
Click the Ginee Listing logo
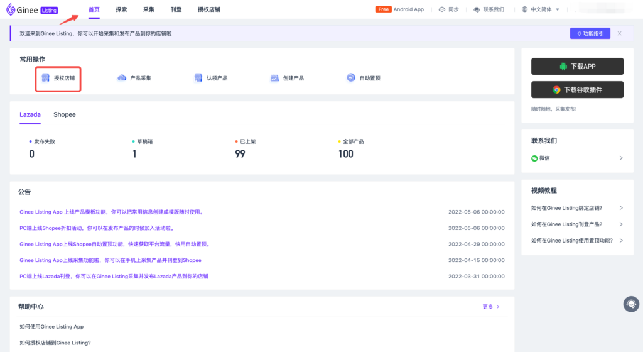point(32,10)
